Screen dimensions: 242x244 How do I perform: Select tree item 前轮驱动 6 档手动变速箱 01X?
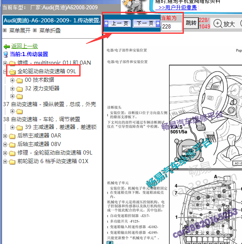[x=53, y=161]
